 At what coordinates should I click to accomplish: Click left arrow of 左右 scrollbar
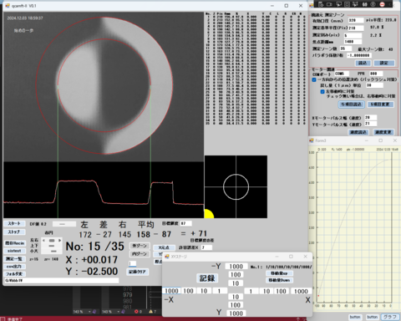point(43,240)
